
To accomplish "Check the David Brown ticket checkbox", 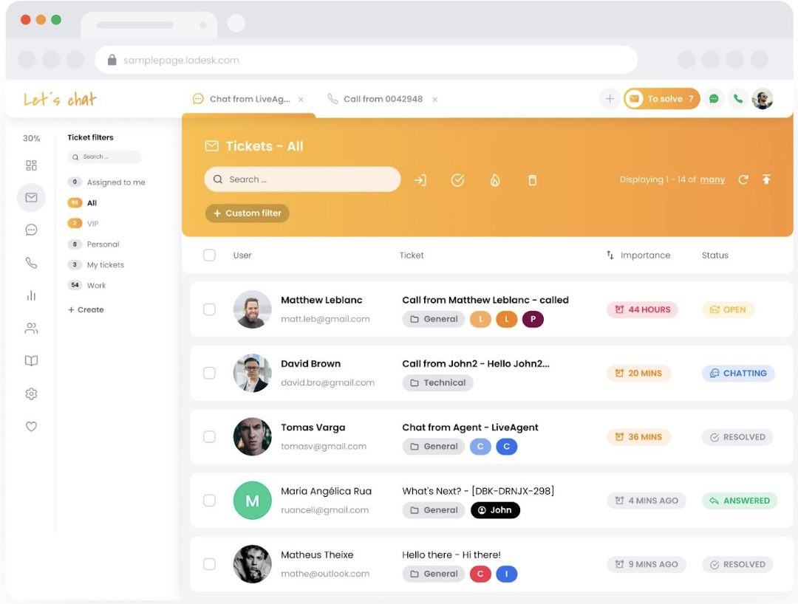I will click(209, 373).
